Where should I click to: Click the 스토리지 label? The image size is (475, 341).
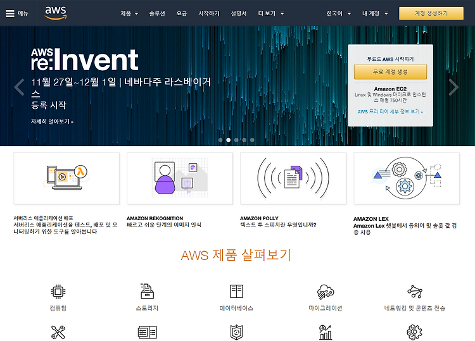pyautogui.click(x=147, y=308)
